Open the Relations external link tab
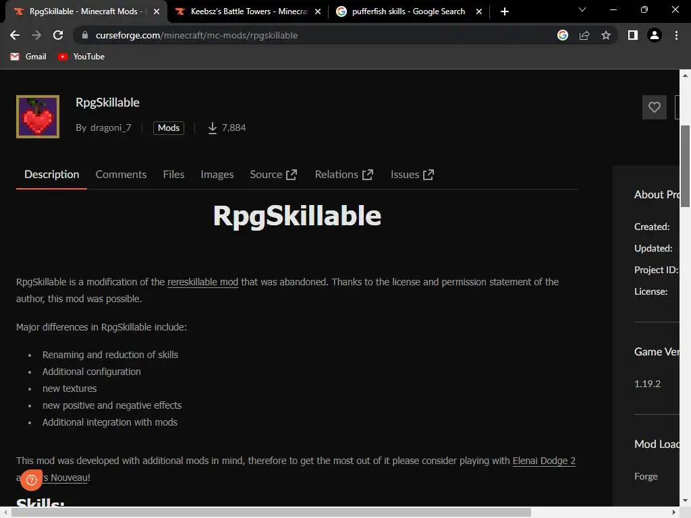This screenshot has width=691, height=518. (x=343, y=175)
